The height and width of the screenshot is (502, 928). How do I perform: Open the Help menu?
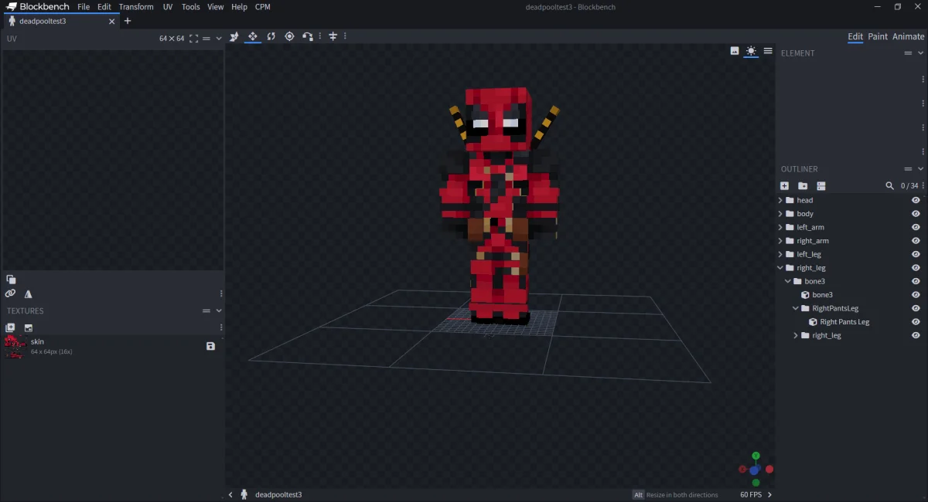tap(240, 6)
